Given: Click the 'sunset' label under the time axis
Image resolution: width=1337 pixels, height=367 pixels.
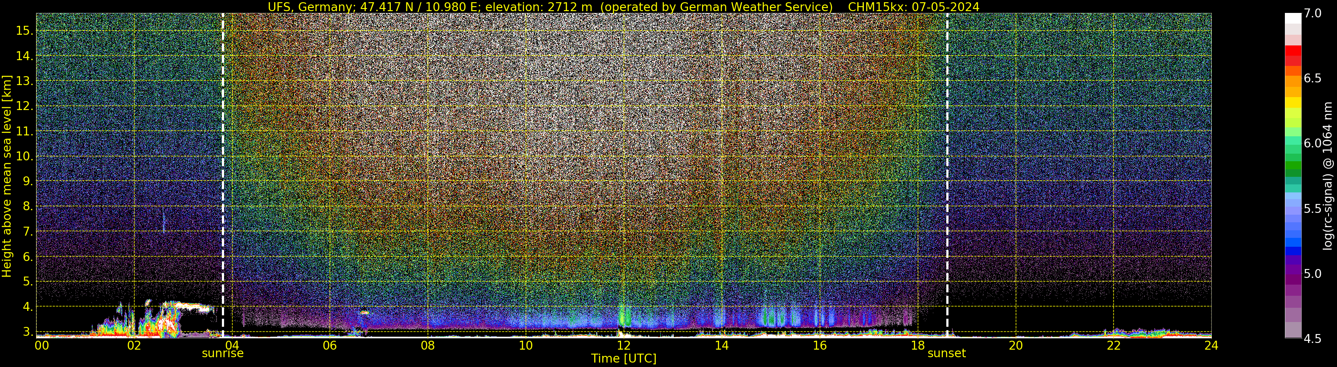Looking at the screenshot, I should pos(947,354).
